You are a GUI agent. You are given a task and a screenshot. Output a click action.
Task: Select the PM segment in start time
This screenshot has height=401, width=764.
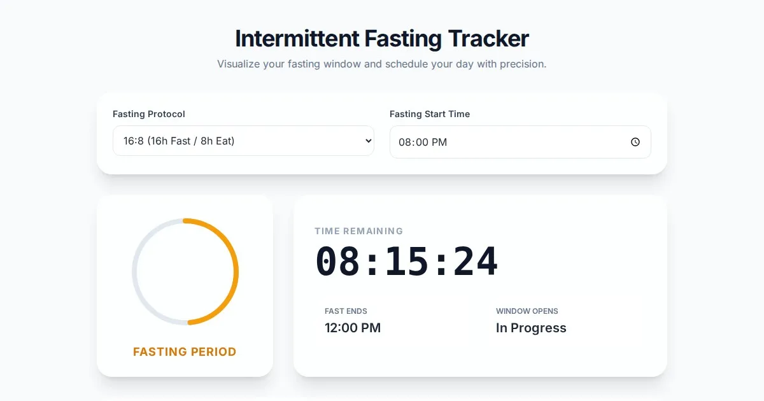(x=439, y=142)
